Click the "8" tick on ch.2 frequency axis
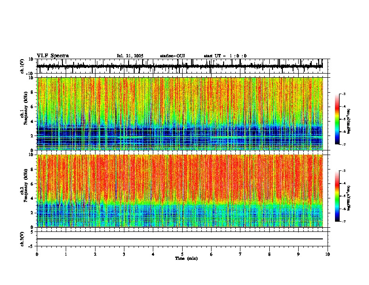Screen dimensions: 369x285 33,170
